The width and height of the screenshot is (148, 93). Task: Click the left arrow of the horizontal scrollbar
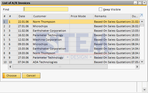click(10, 67)
